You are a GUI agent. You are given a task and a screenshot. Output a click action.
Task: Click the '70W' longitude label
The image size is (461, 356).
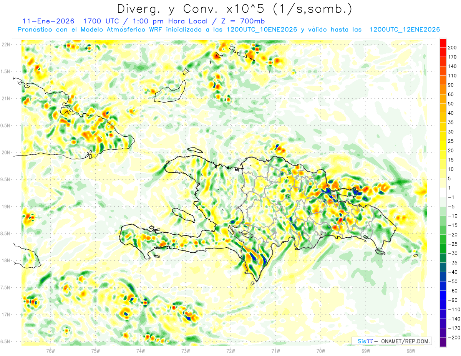point(321,351)
